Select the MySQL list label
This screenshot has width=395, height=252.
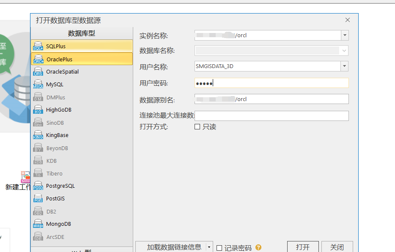coord(55,84)
